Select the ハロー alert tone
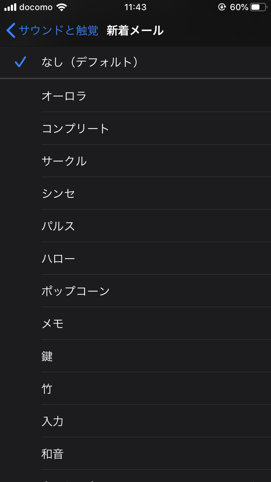The height and width of the screenshot is (482, 271). (x=59, y=258)
